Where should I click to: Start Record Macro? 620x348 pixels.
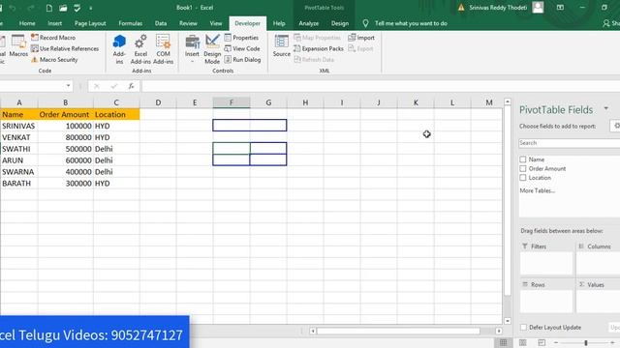(x=53, y=38)
